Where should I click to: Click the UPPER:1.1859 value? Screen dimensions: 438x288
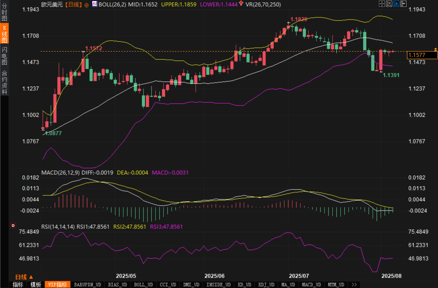click(179, 4)
